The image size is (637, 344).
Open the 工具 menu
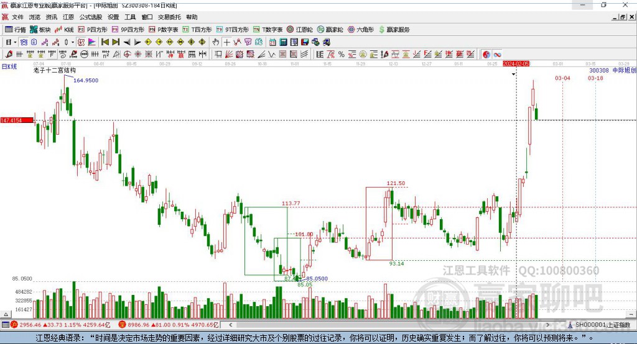coord(130,17)
